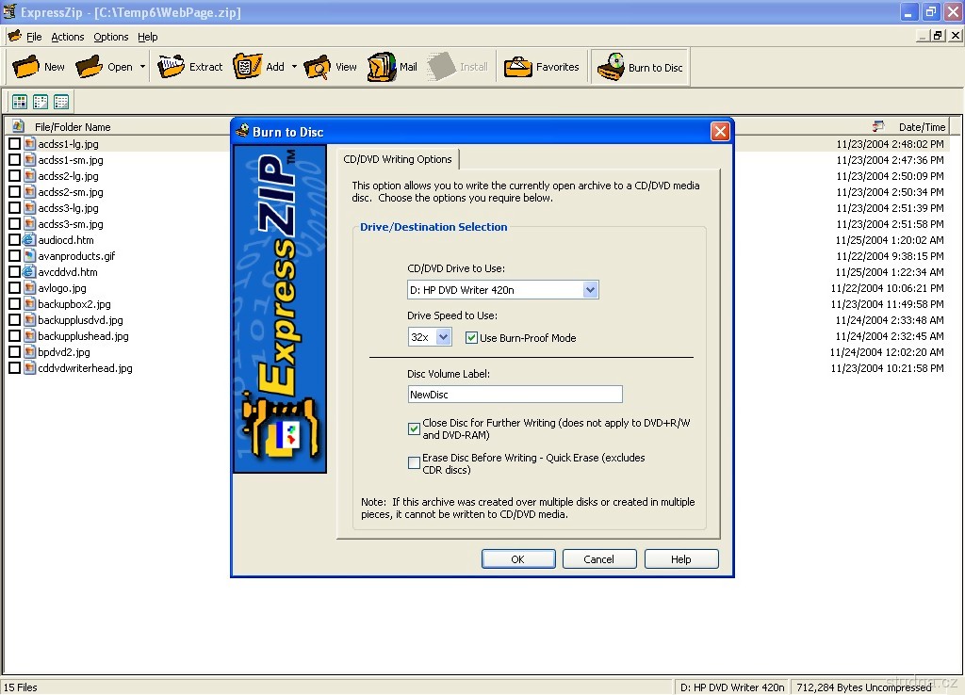Switch to second view mode icon
Screen dimensions: 965x695
click(41, 102)
